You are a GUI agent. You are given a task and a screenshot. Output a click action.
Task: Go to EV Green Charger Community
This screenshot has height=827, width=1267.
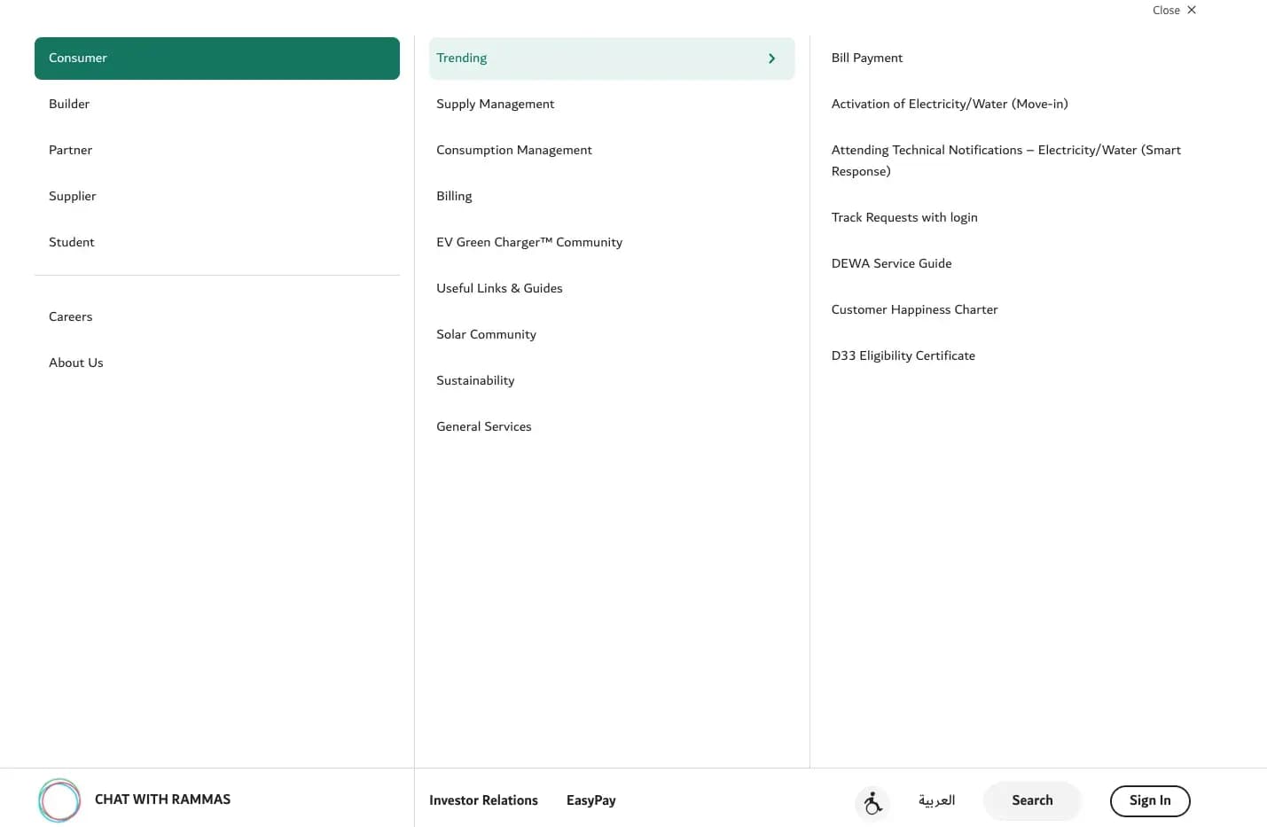(528, 243)
